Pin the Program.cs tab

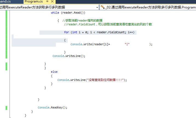tap(47, 1)
